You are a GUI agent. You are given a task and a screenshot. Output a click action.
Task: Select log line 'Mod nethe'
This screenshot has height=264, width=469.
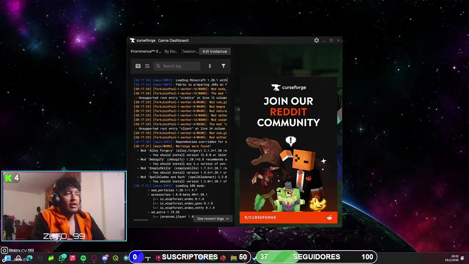[x=181, y=115]
